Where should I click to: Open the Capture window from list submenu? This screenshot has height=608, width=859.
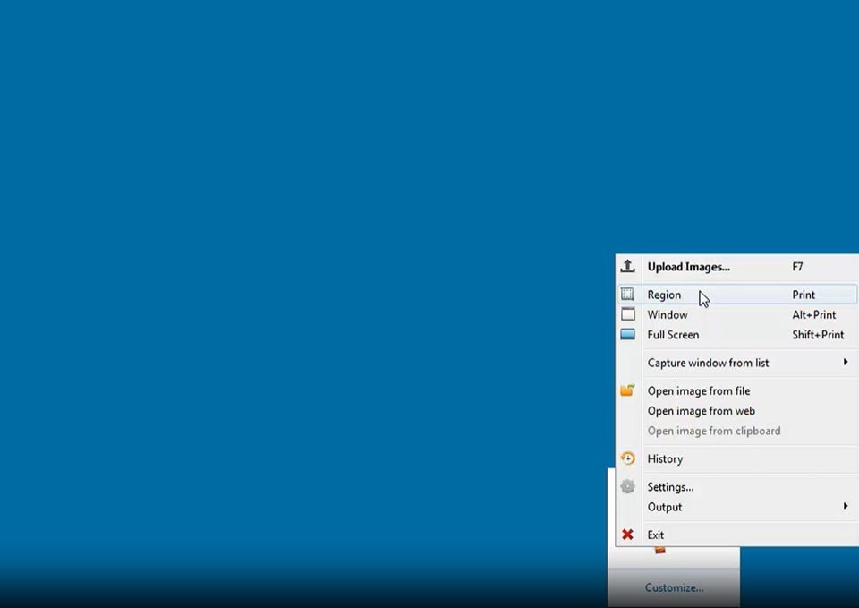[708, 363]
